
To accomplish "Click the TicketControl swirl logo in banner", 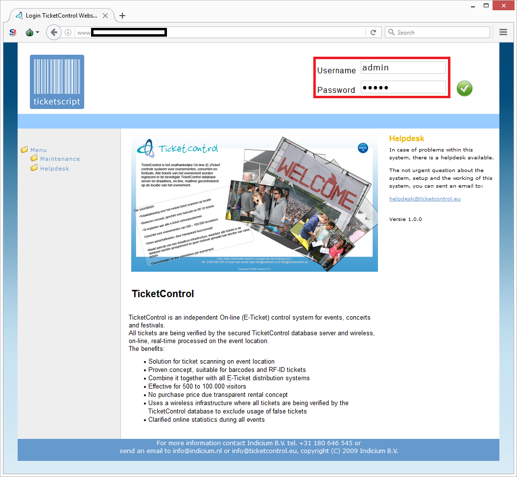I will pyautogui.click(x=146, y=148).
